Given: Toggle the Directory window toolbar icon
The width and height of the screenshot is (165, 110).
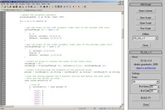Looking at the screenshot, I should coord(56,7).
